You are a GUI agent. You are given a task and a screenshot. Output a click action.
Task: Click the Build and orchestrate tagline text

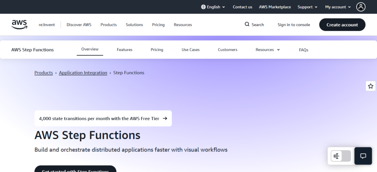coord(131,150)
